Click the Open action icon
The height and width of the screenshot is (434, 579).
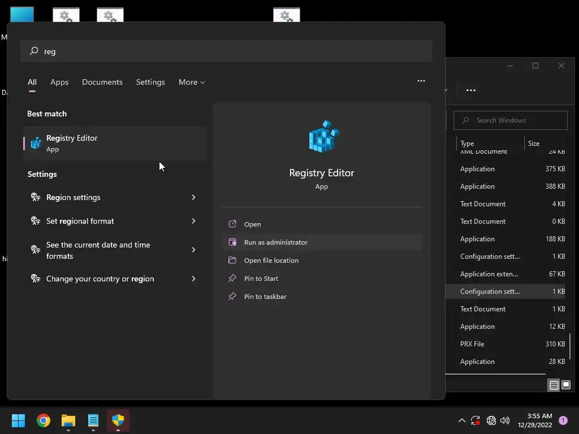232,224
